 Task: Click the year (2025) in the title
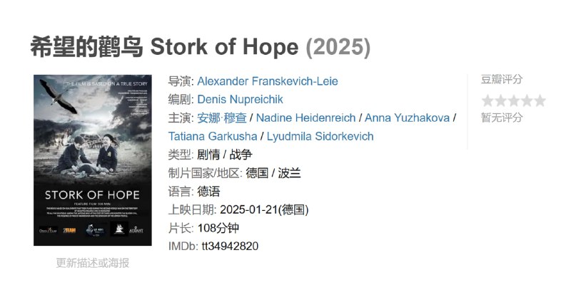click(338, 47)
